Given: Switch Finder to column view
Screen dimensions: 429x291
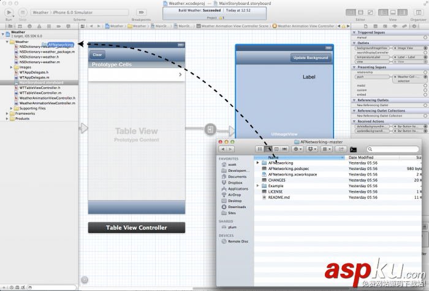Looking at the screenshot, I should click(x=276, y=149).
